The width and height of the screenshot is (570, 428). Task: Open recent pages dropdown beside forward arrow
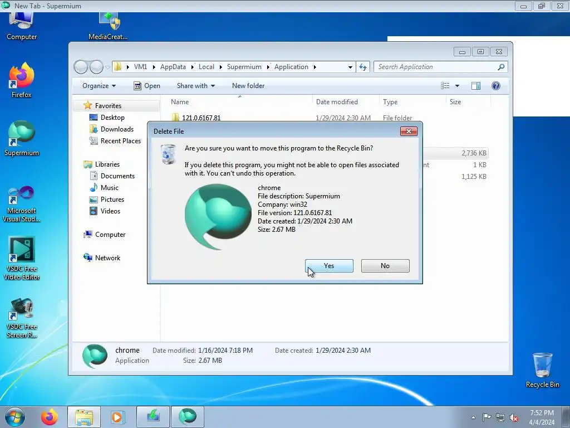tap(107, 67)
